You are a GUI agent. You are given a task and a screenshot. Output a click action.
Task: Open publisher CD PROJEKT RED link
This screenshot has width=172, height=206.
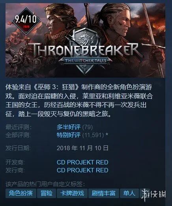click(82, 170)
